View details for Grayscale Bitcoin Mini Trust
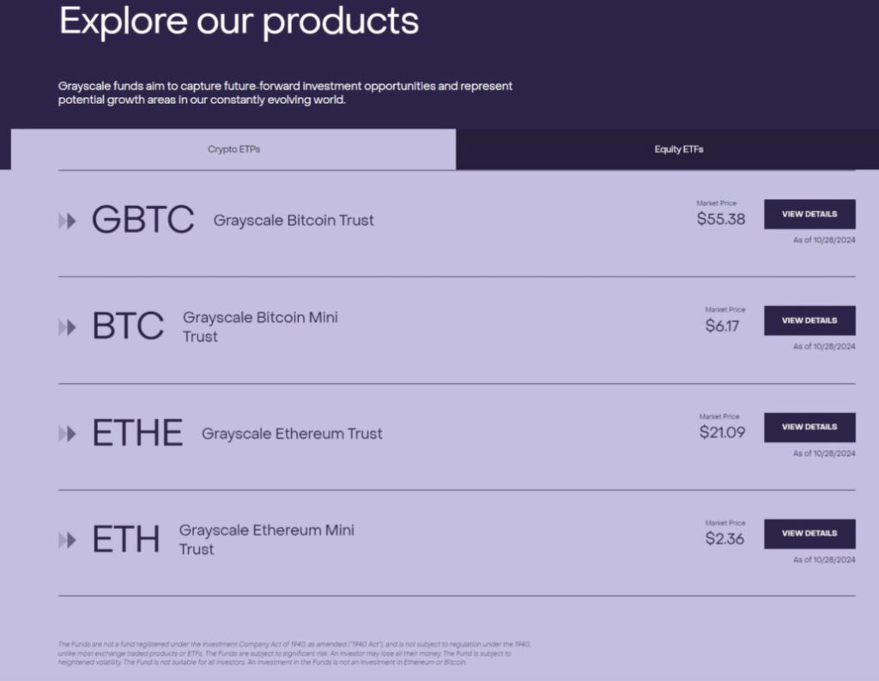Image resolution: width=879 pixels, height=681 pixels. pyautogui.click(x=809, y=320)
